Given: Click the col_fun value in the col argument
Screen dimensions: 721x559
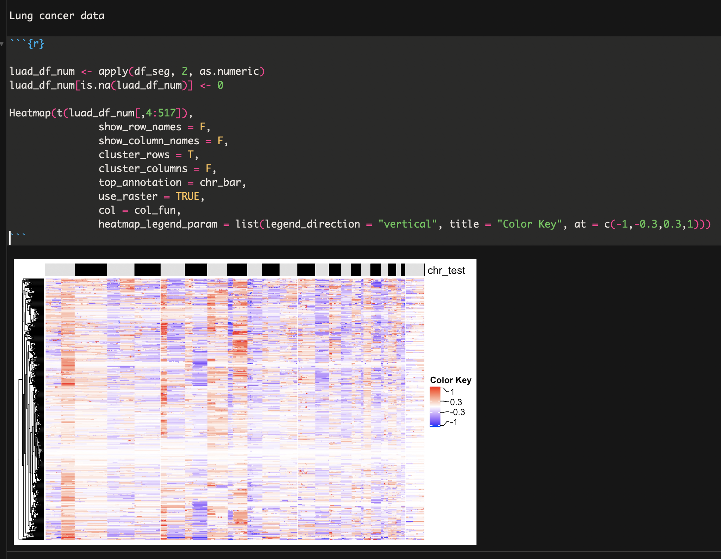Looking at the screenshot, I should (x=156, y=210).
